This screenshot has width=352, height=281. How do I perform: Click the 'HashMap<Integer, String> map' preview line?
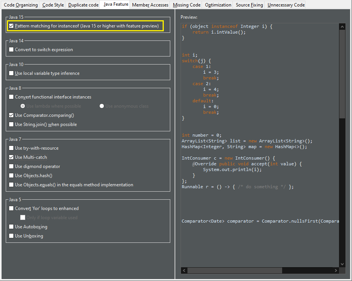[244, 147]
